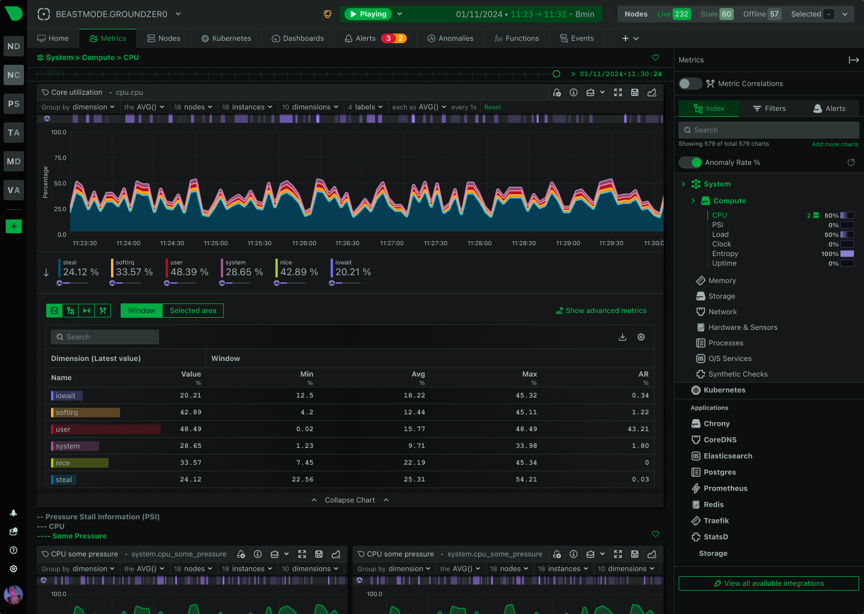Favorite the System Compute CPU chart
Image resolution: width=864 pixels, height=614 pixels.
655,58
